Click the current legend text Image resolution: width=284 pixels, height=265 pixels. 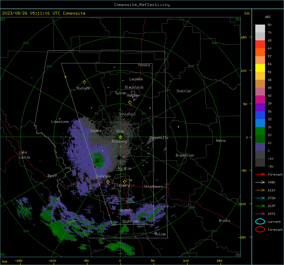[274, 222]
